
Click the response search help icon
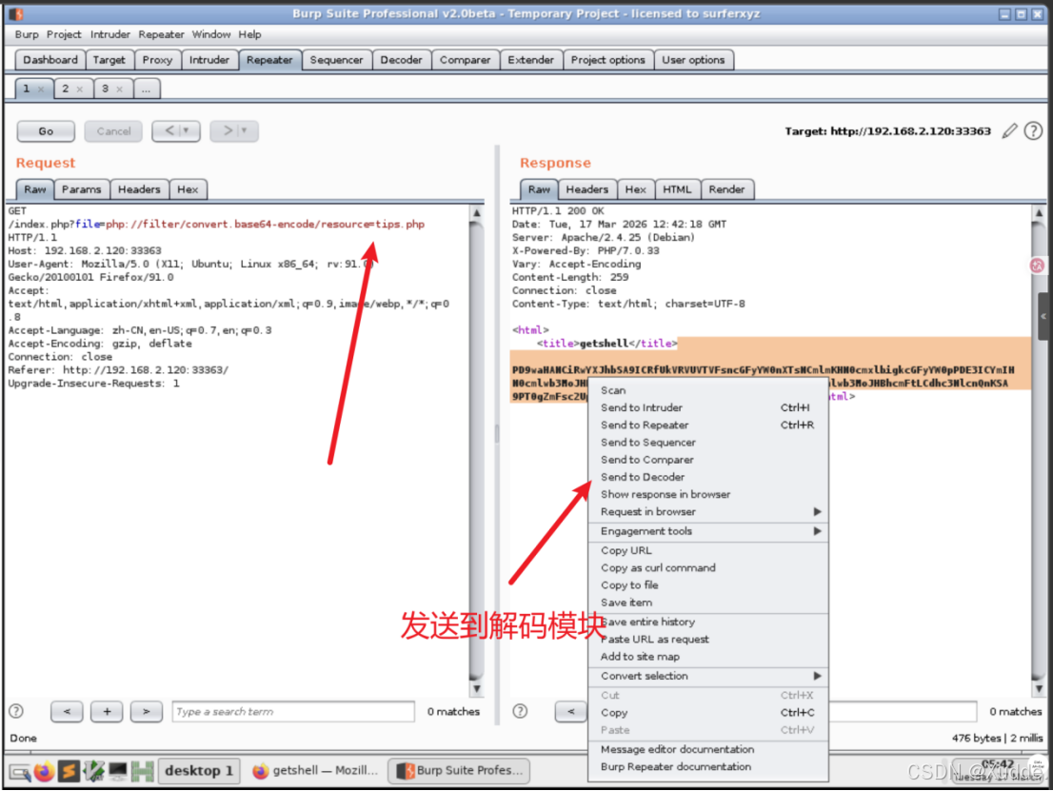[521, 711]
